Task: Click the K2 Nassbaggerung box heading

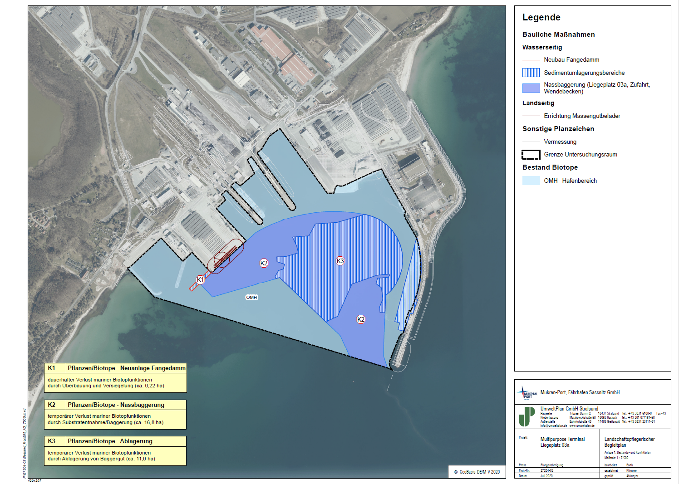Action: [x=116, y=405]
